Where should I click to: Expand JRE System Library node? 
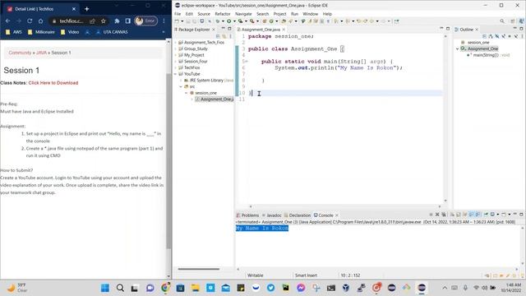click(181, 81)
